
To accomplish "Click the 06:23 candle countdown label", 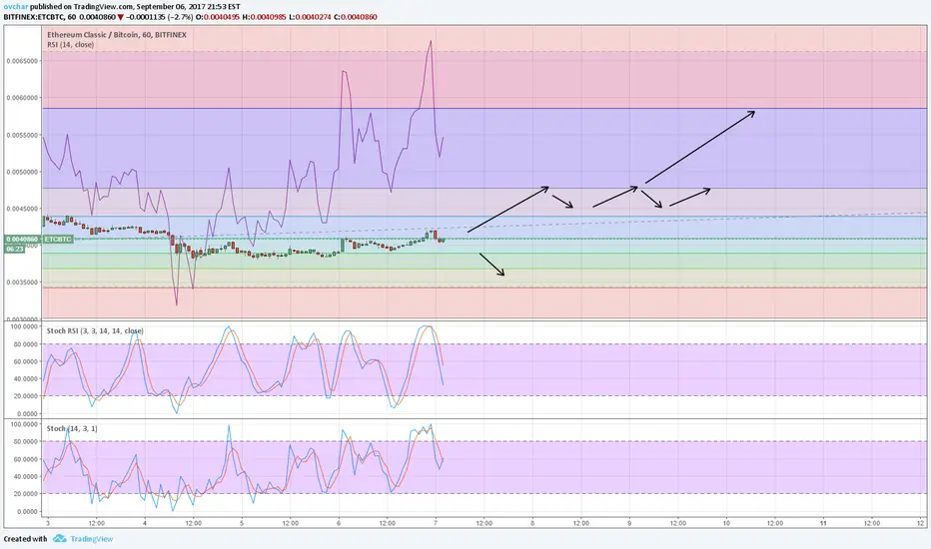I will tap(15, 250).
